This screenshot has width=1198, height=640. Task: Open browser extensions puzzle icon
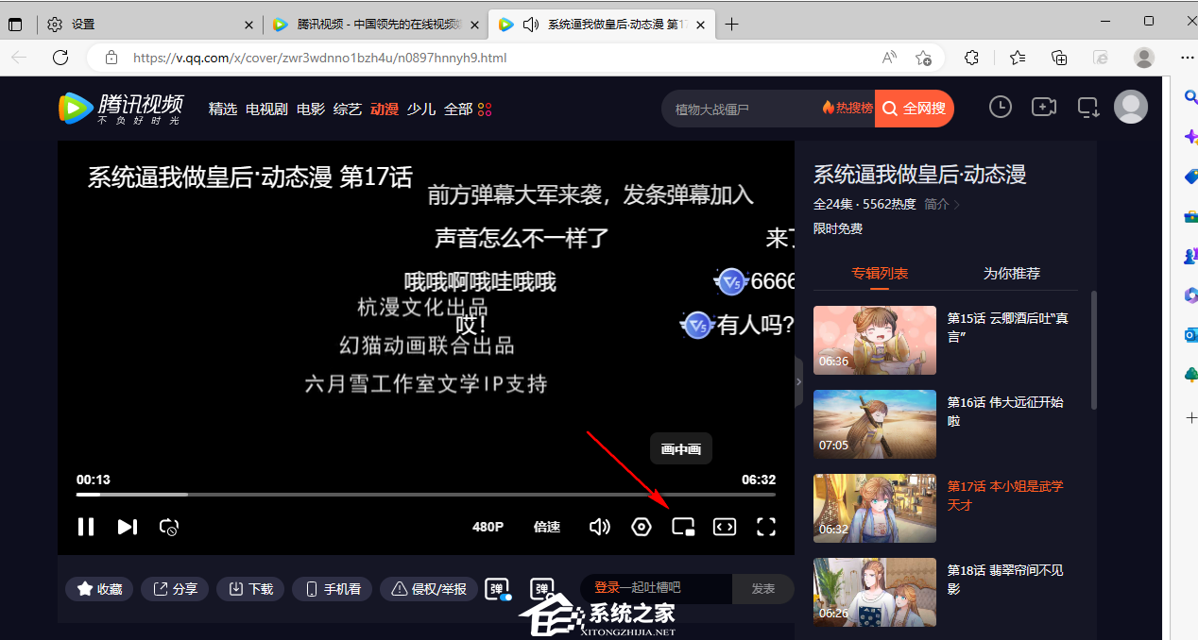pos(972,58)
